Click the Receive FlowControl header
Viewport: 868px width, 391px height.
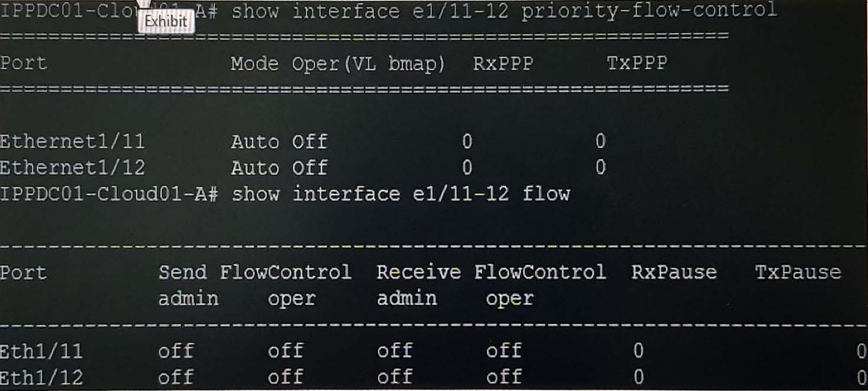click(491, 272)
